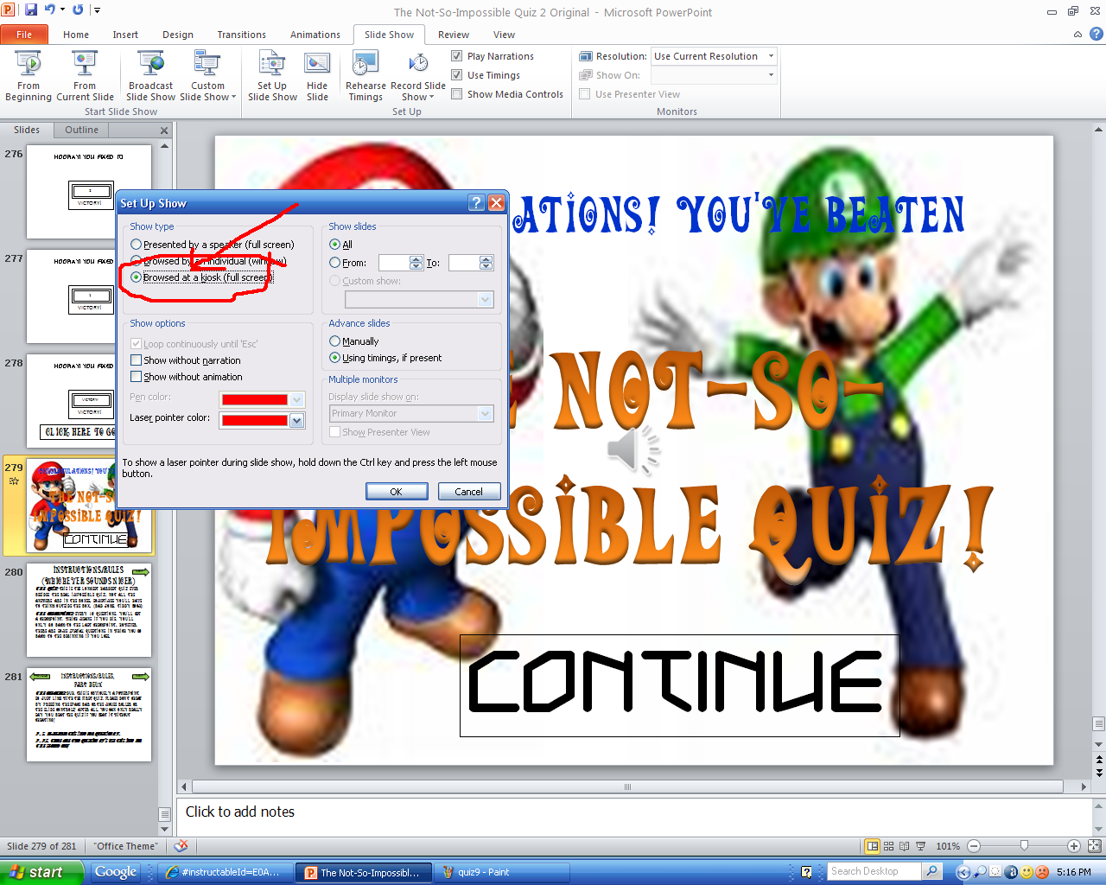Switch to Slide Sorter view in status bar

[x=888, y=846]
